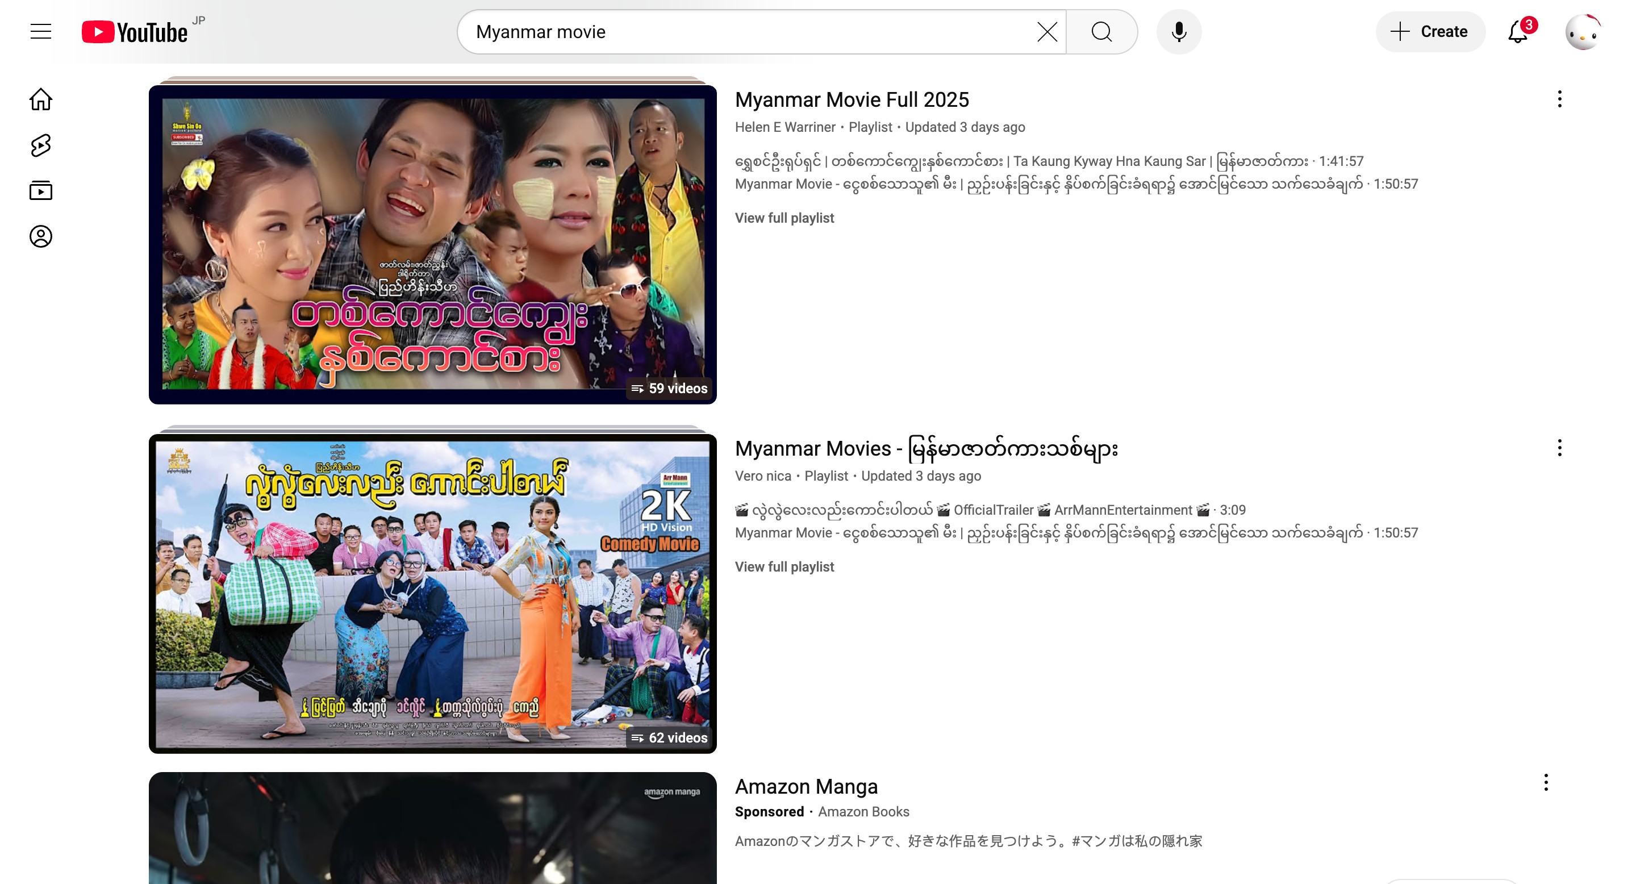View full playlist for Myanmar Movie Full 2025
The width and height of the screenshot is (1636, 884).
point(784,218)
